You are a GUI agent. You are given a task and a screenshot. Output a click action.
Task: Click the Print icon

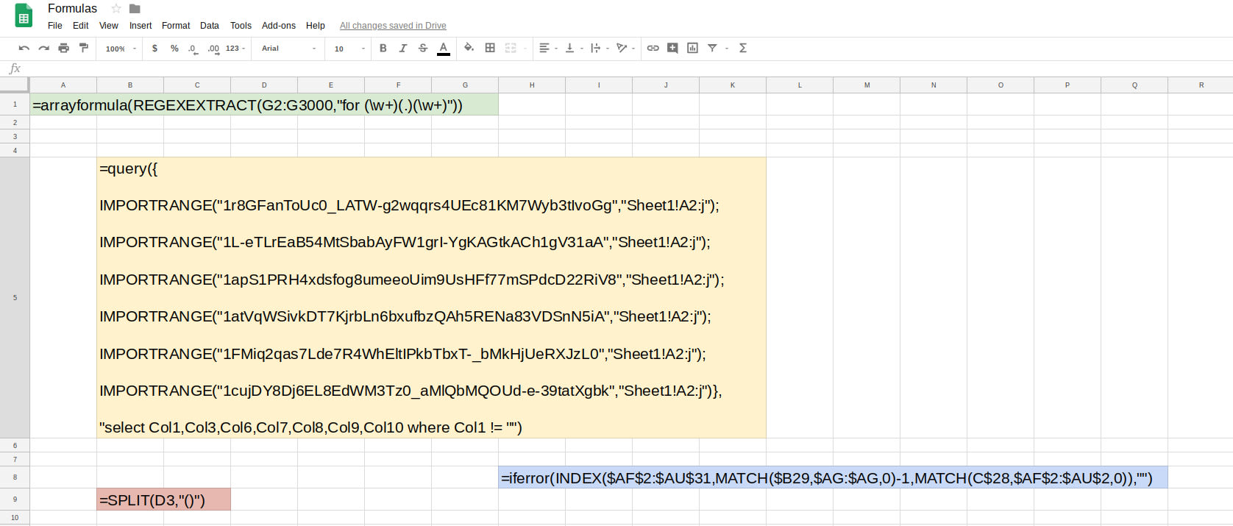[x=64, y=48]
